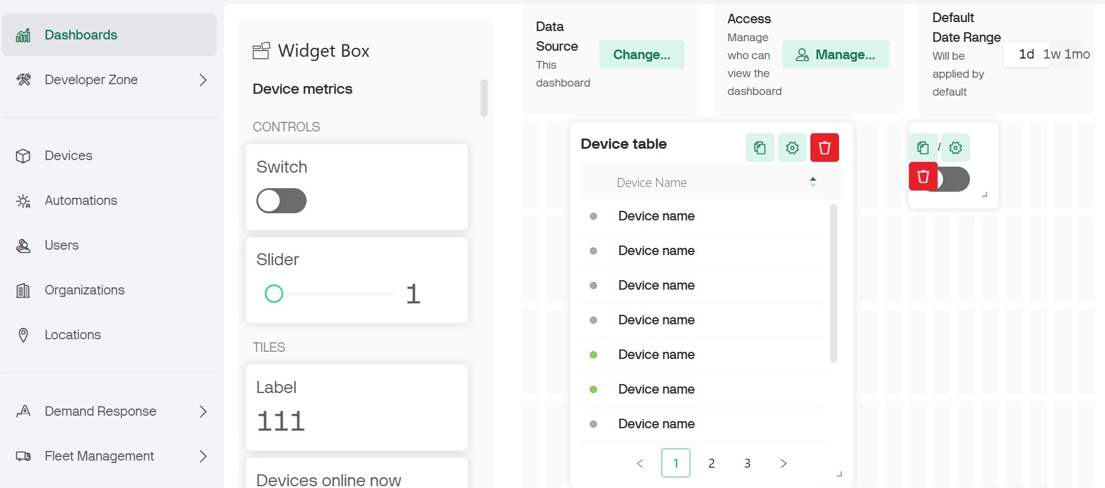Click the Slider value 1
This screenshot has height=488, width=1105.
(413, 294)
